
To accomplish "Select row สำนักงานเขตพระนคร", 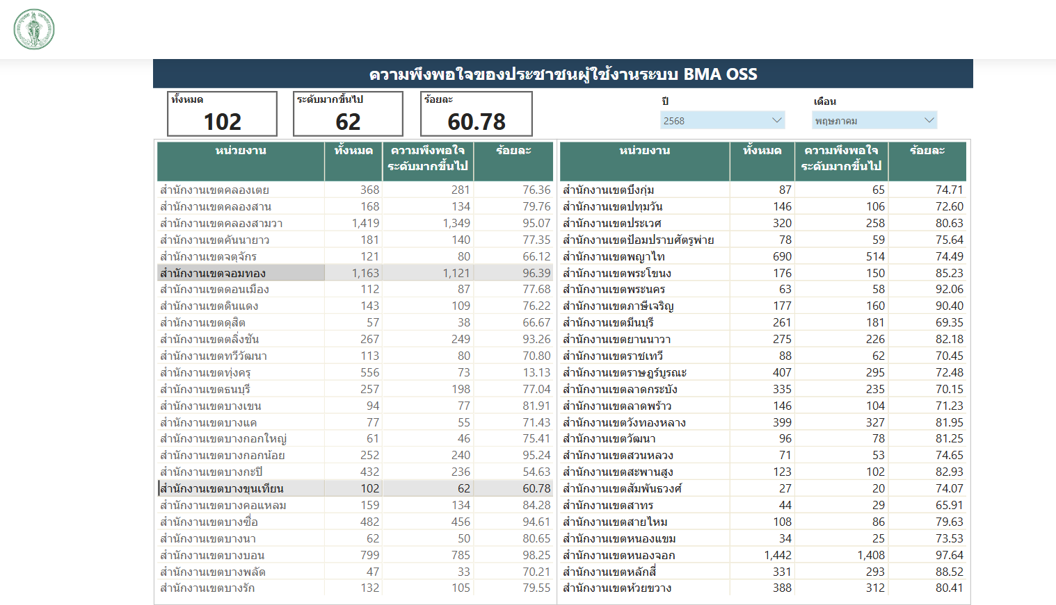I will [x=763, y=289].
